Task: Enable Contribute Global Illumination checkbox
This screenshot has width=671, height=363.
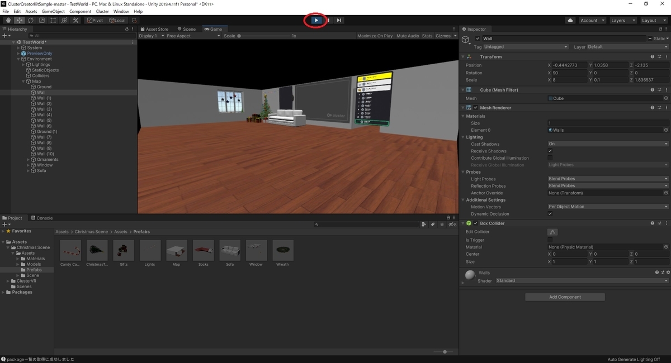Action: coord(550,158)
